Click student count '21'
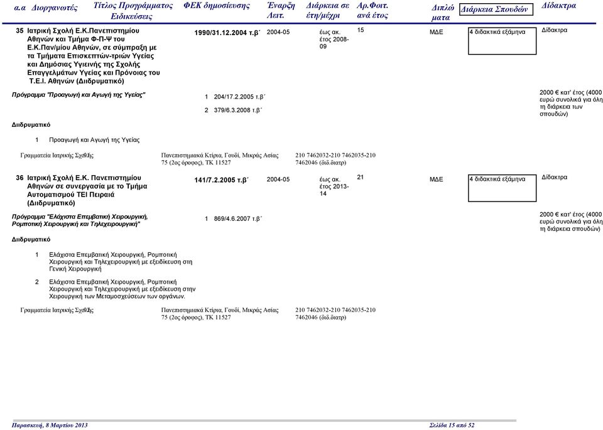 (x=361, y=177)
